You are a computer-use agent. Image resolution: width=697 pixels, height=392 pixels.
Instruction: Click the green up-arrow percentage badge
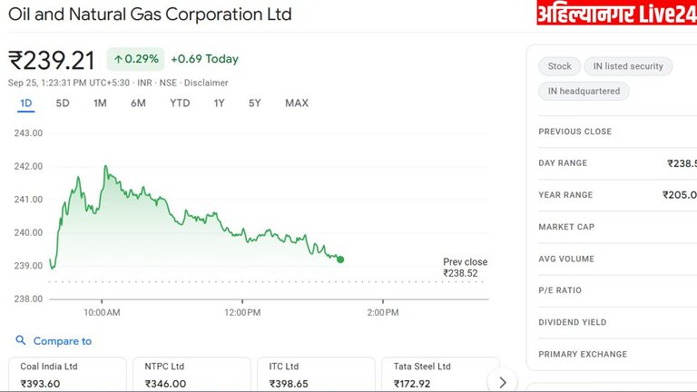pyautogui.click(x=134, y=59)
